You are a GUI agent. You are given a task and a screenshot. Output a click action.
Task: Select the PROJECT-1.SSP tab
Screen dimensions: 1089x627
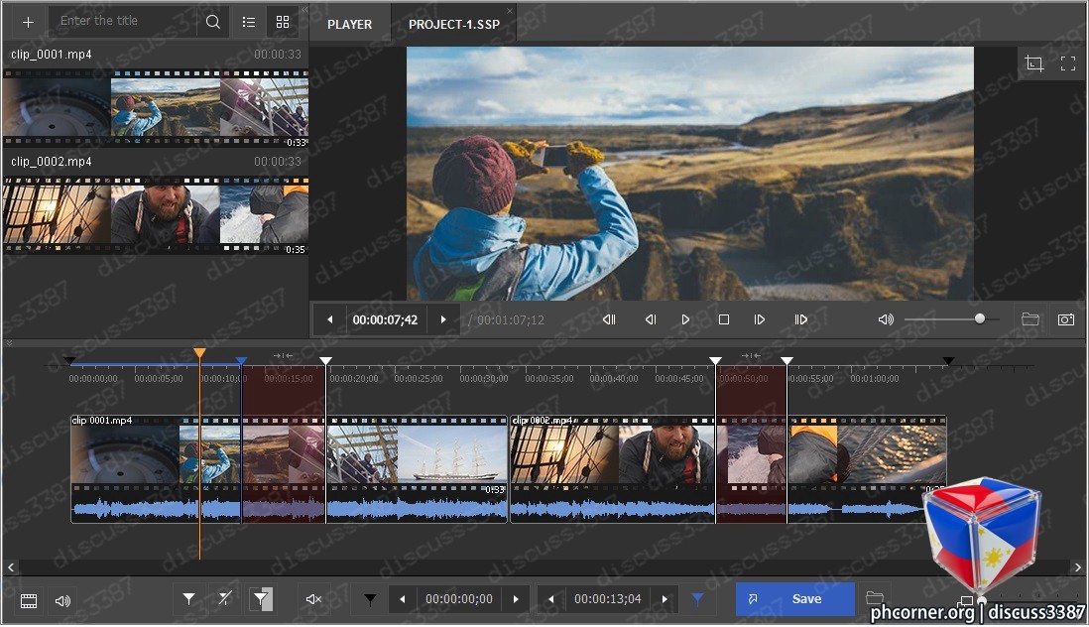coord(454,24)
